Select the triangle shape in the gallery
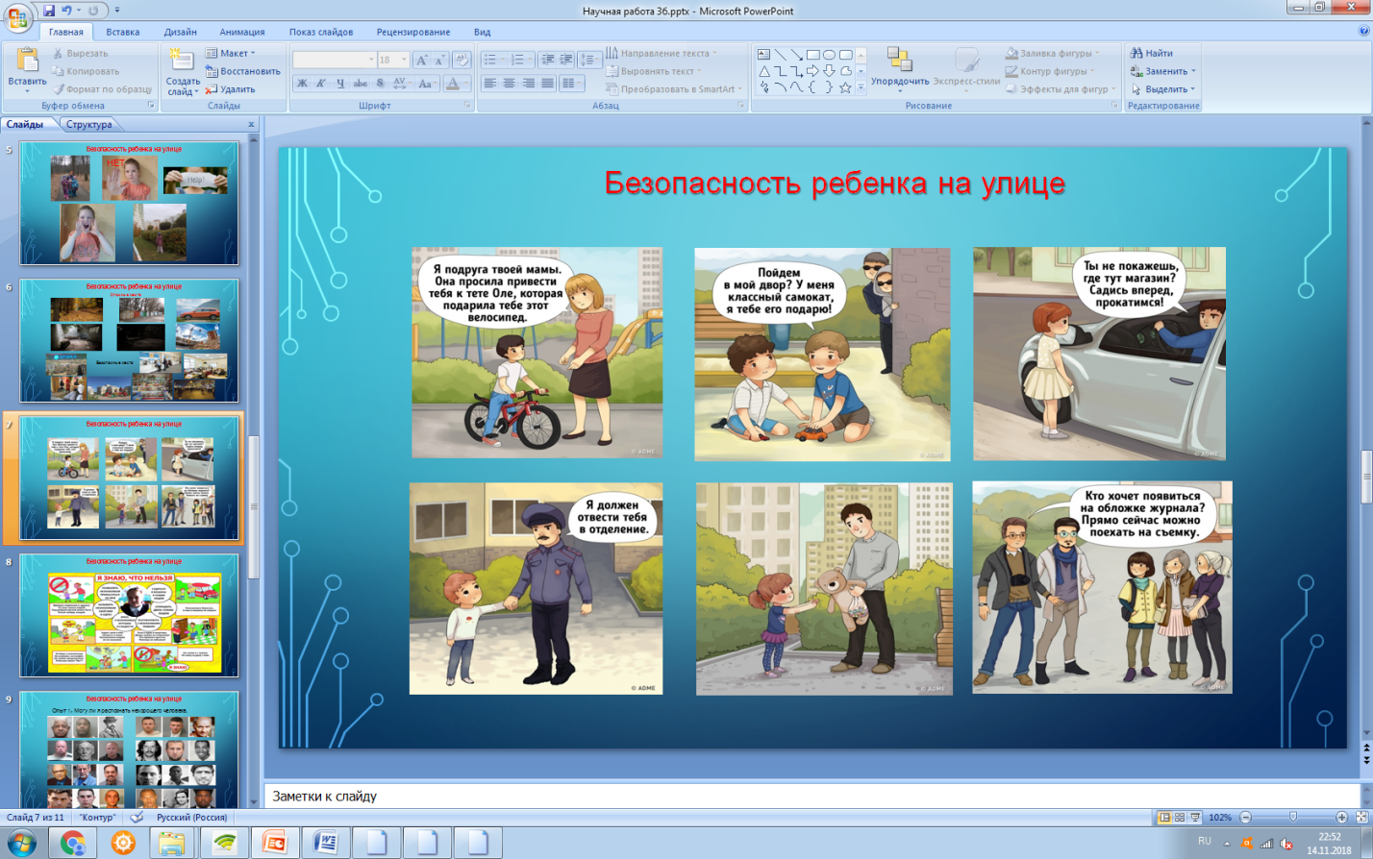 tap(764, 71)
